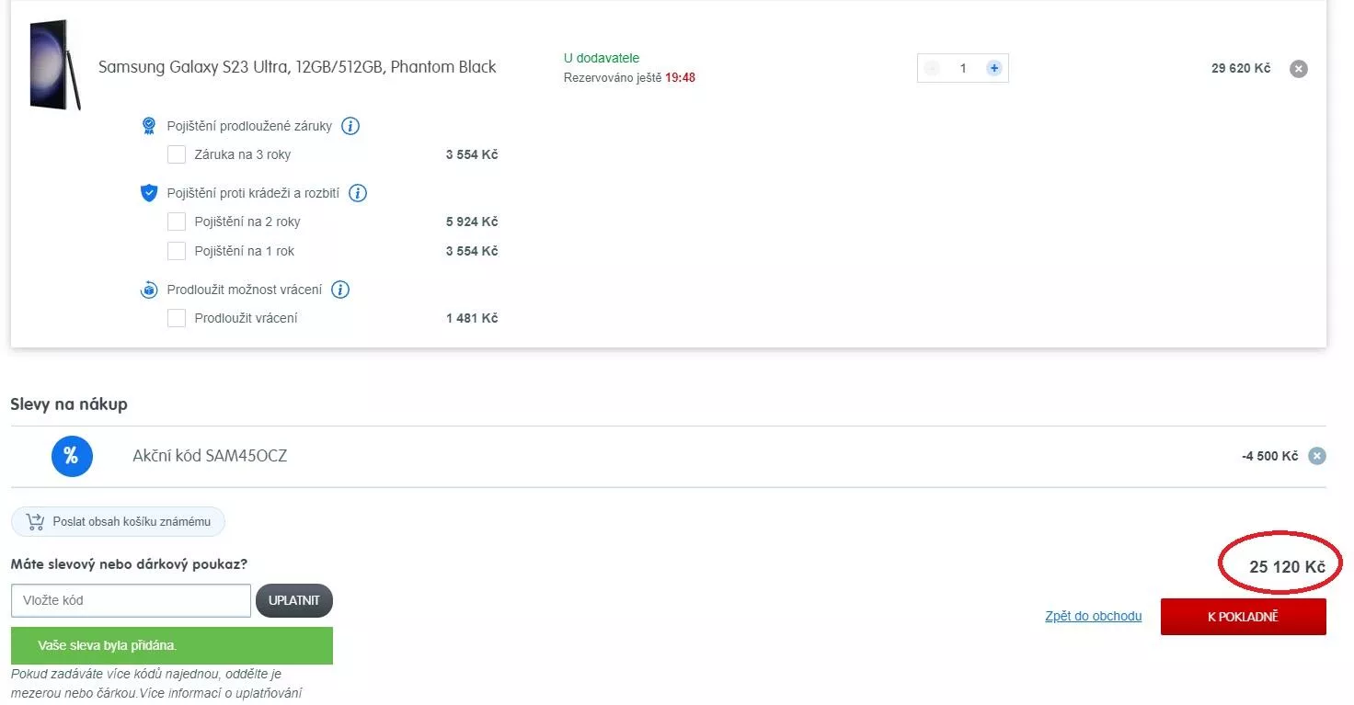Click the Akční kód SAM45OCZ text
Image resolution: width=1354 pixels, height=705 pixels.
pos(210,456)
